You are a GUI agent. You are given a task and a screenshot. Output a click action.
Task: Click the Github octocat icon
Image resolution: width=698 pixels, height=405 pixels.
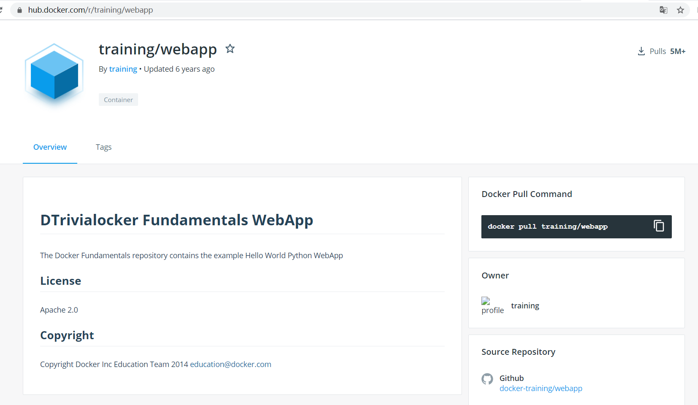(x=487, y=379)
